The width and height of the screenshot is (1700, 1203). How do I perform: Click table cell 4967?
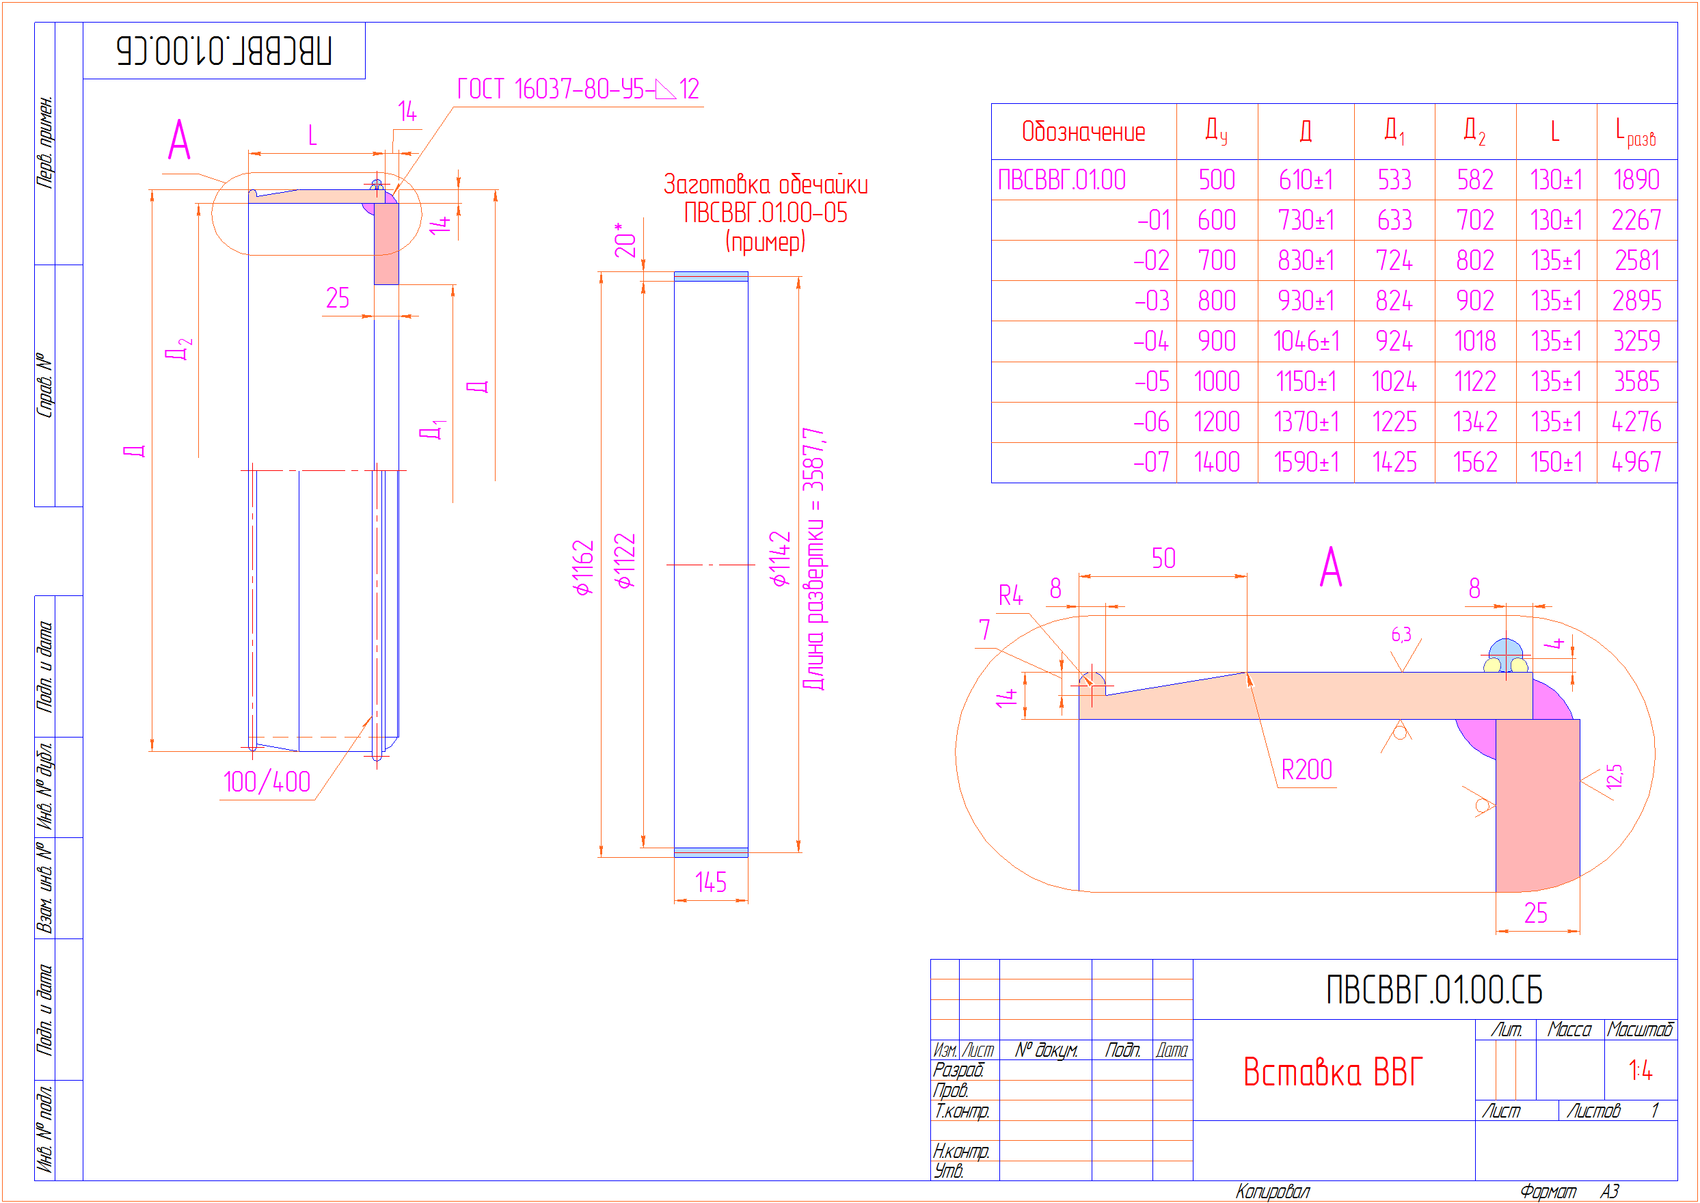1636,463
